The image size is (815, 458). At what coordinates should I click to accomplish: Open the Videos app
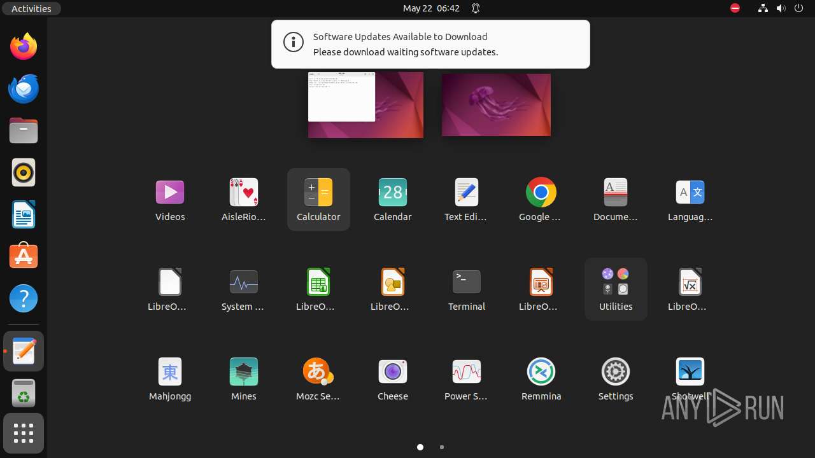[170, 199]
